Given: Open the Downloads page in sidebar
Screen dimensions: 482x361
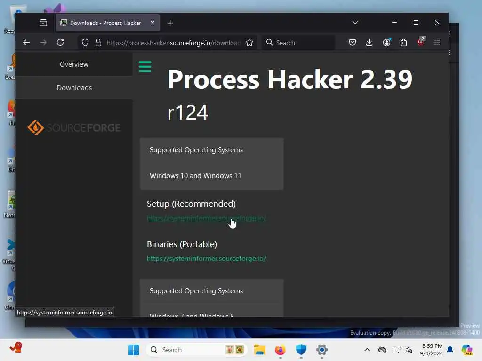Looking at the screenshot, I should point(74,88).
